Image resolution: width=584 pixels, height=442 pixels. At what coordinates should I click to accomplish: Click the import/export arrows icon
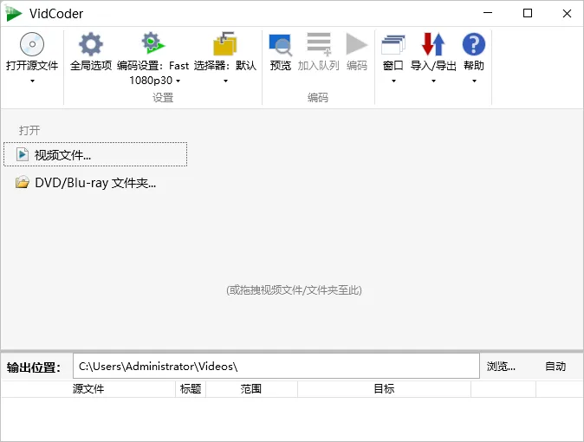(x=433, y=44)
